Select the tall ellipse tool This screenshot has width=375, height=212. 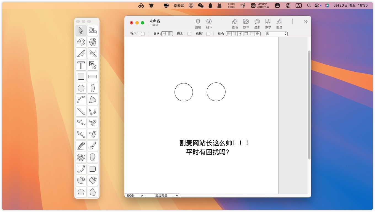click(x=93, y=88)
